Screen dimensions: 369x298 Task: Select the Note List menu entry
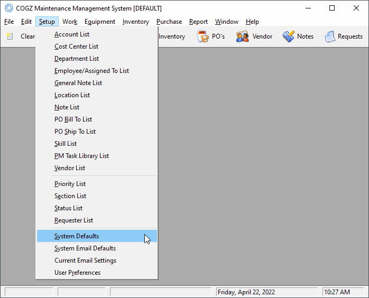coord(97,107)
